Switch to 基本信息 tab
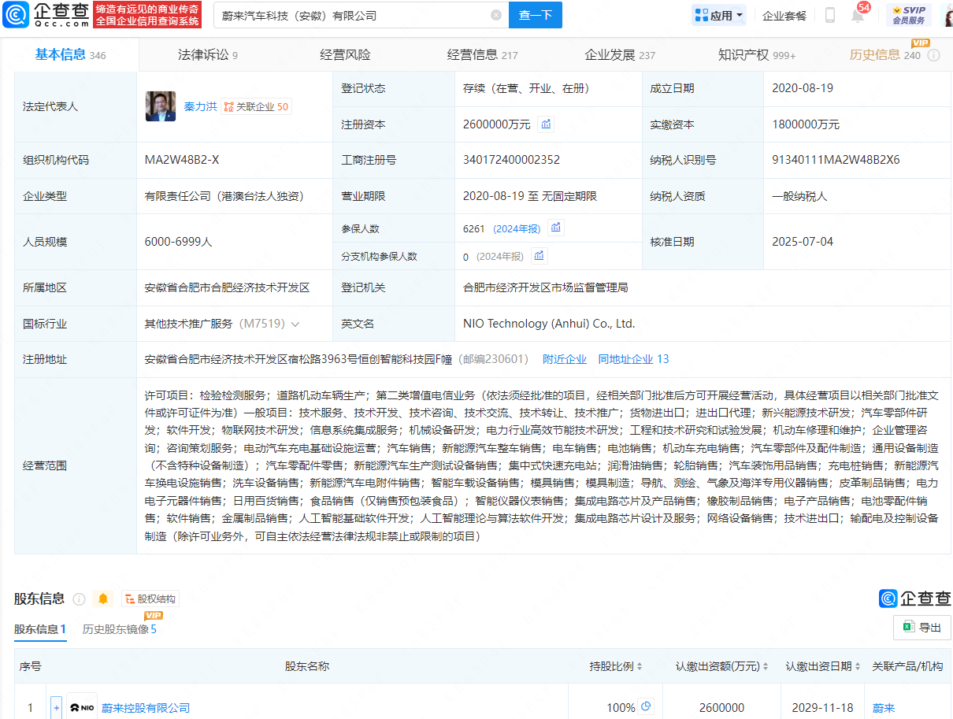Viewport: 953px width, 719px height. point(70,54)
